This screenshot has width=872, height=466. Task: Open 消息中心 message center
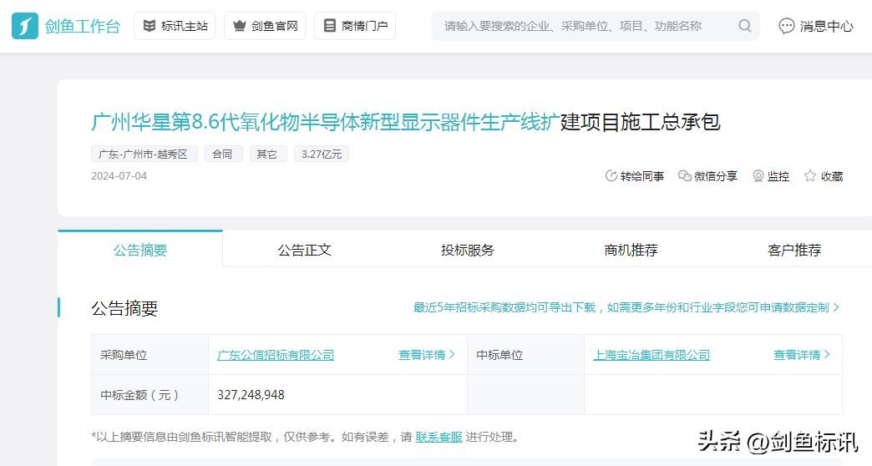(816, 26)
